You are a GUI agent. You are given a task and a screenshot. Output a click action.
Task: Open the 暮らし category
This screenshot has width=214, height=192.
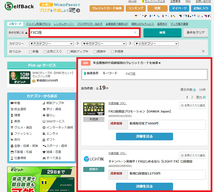[49, 115]
